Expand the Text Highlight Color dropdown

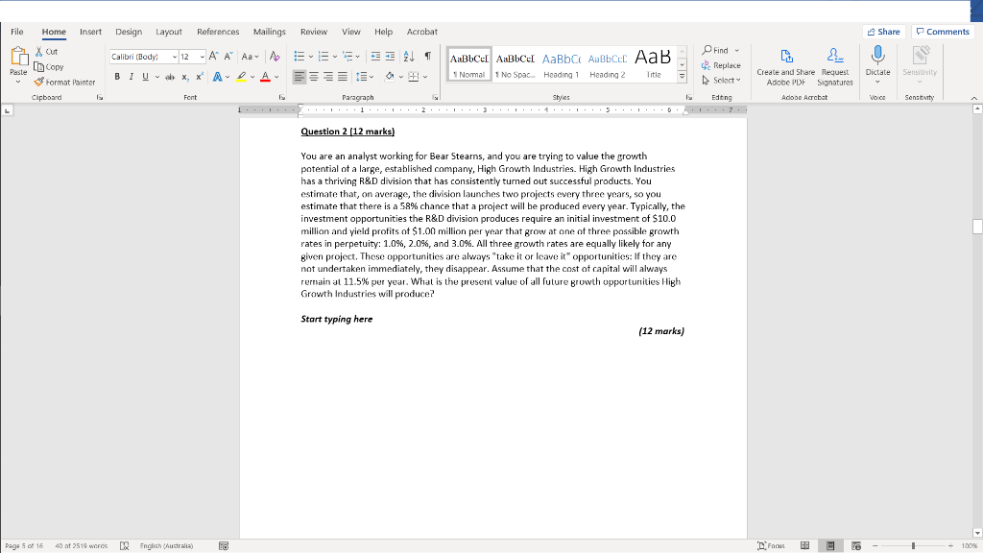pyautogui.click(x=252, y=77)
